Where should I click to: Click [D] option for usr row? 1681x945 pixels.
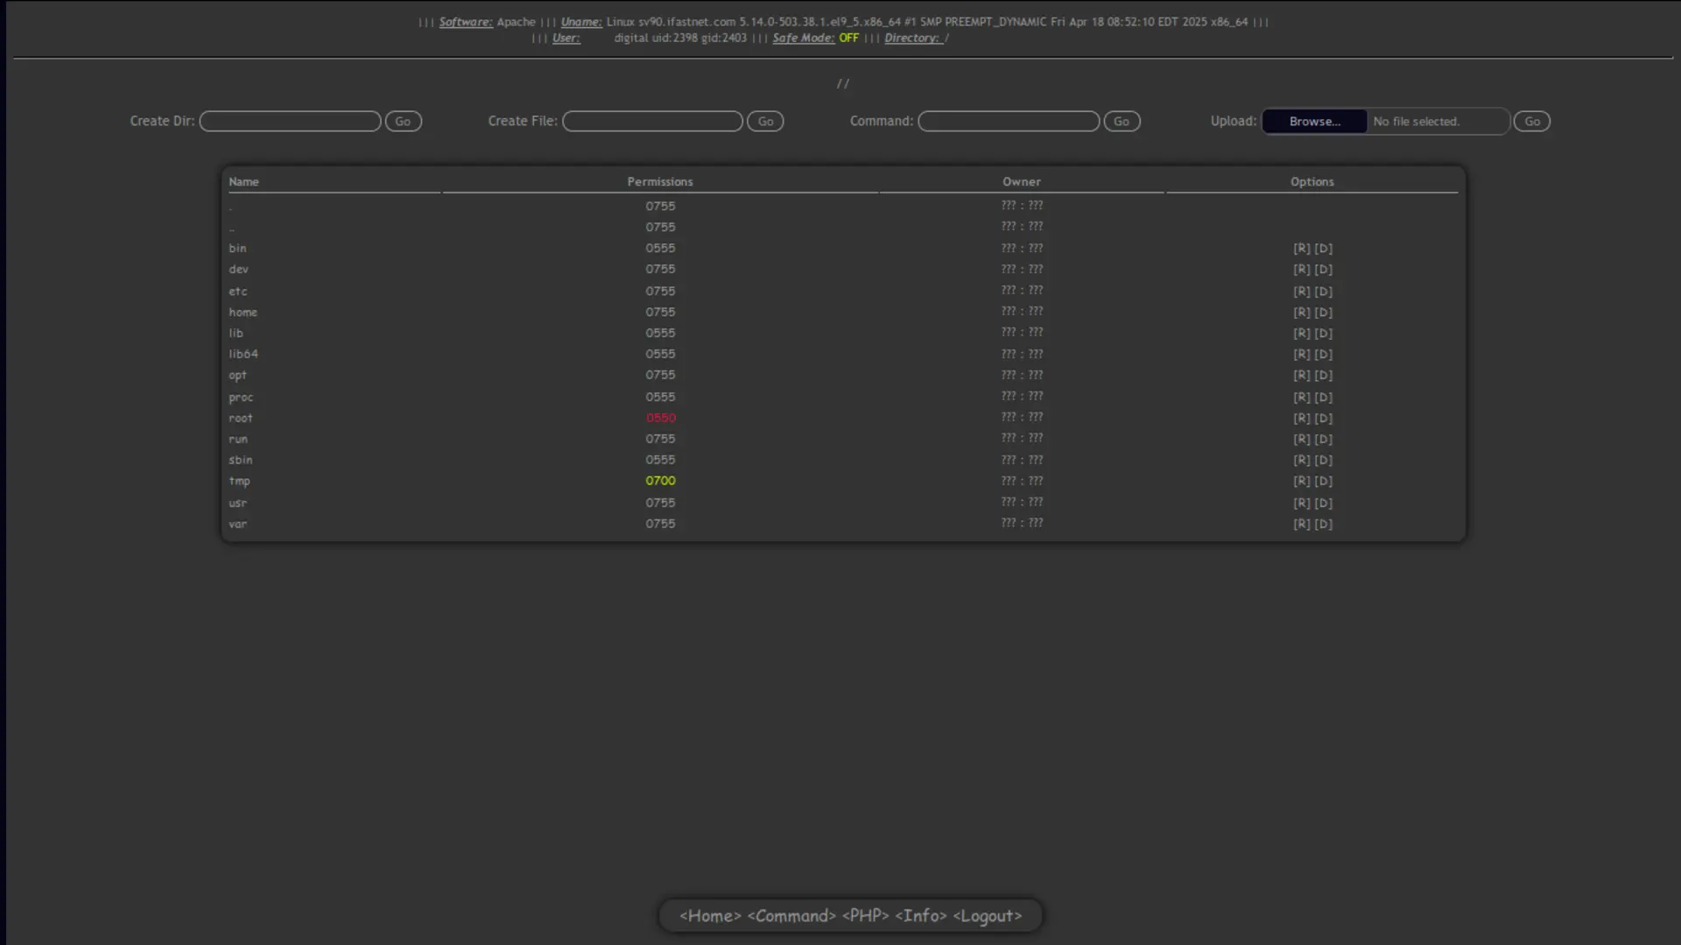[x=1323, y=503]
